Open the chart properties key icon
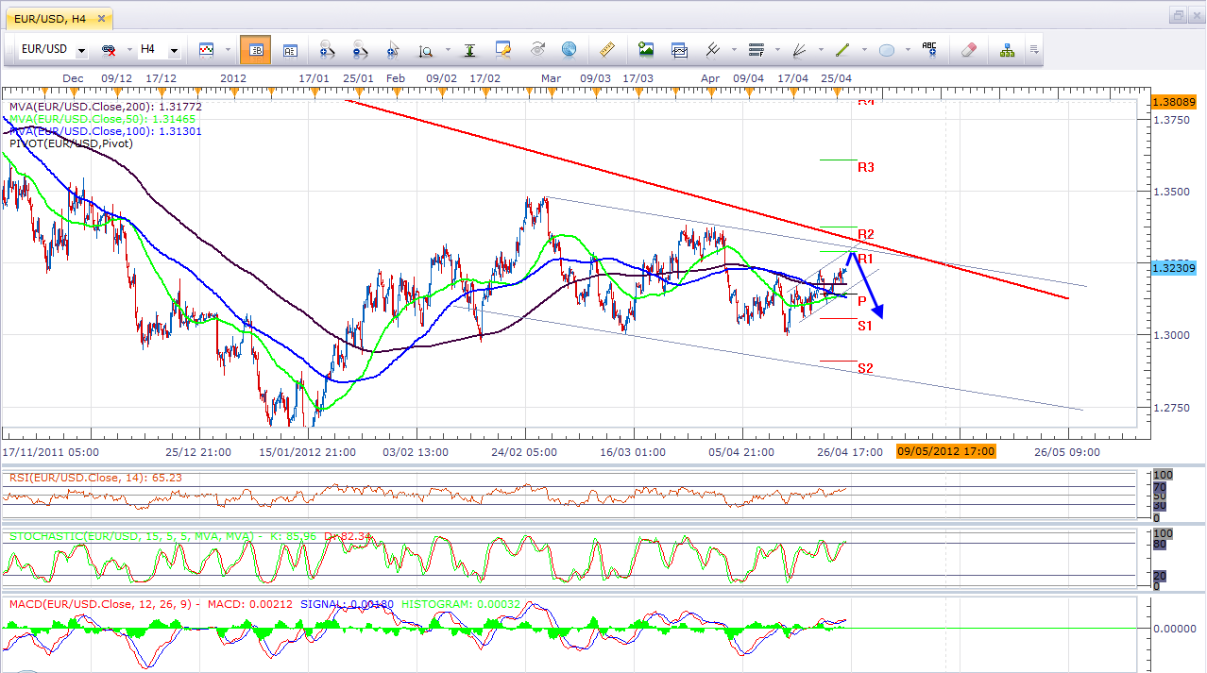This screenshot has width=1207, height=673. click(x=503, y=50)
